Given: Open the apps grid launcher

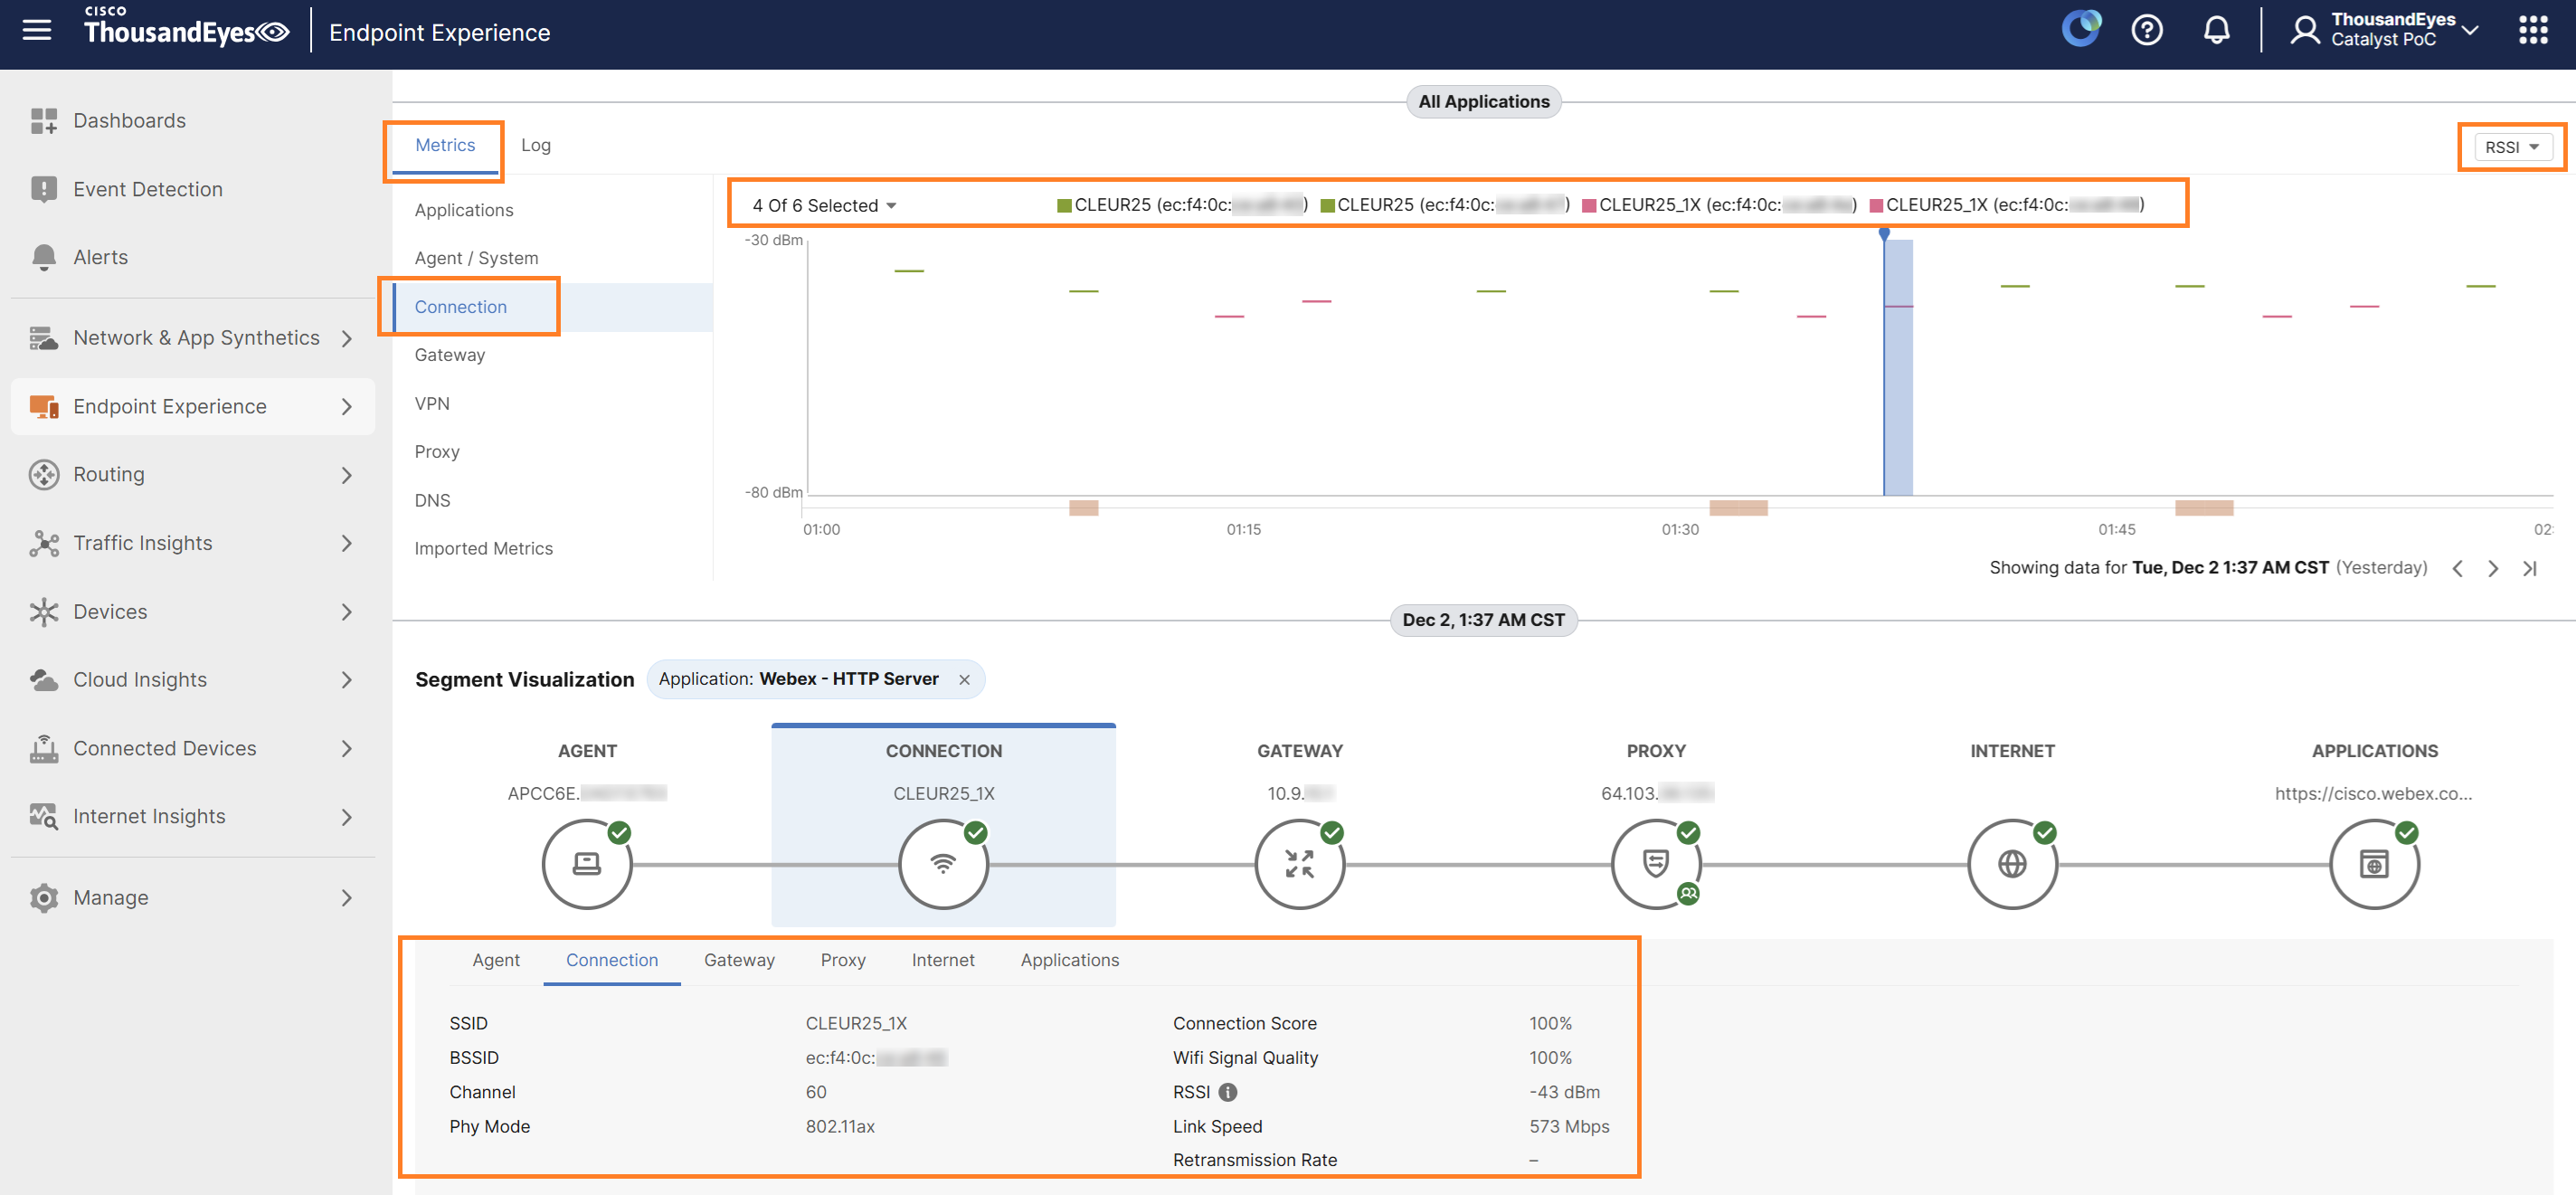Looking at the screenshot, I should 2532,31.
